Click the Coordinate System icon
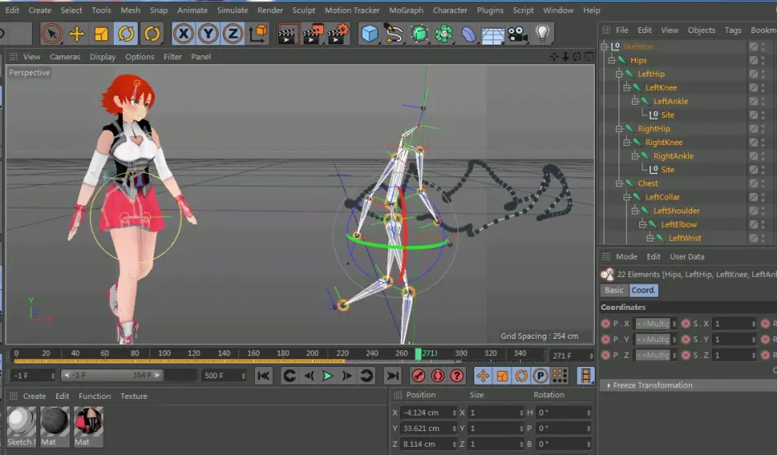 coord(258,34)
